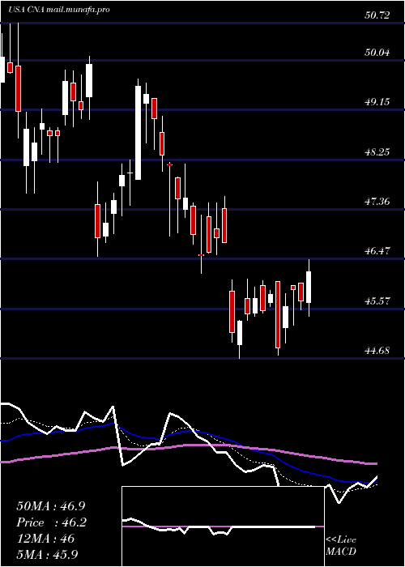Image resolution: width=405 pixels, height=567 pixels.
Task: Click the 50.04 price axis label
Action: [x=377, y=53]
